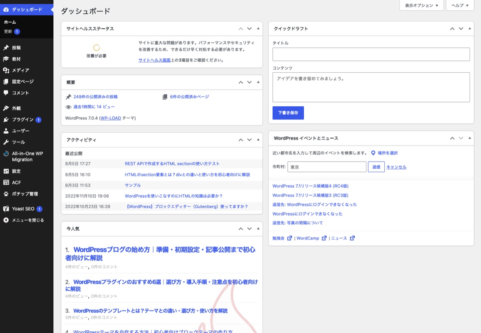Move 概要 widget down with arrow
The height and width of the screenshot is (333, 481).
pyautogui.click(x=249, y=82)
